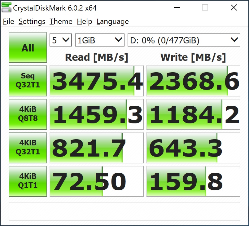Open the Theme menu
This screenshot has height=226, width=249.
pos(61,21)
